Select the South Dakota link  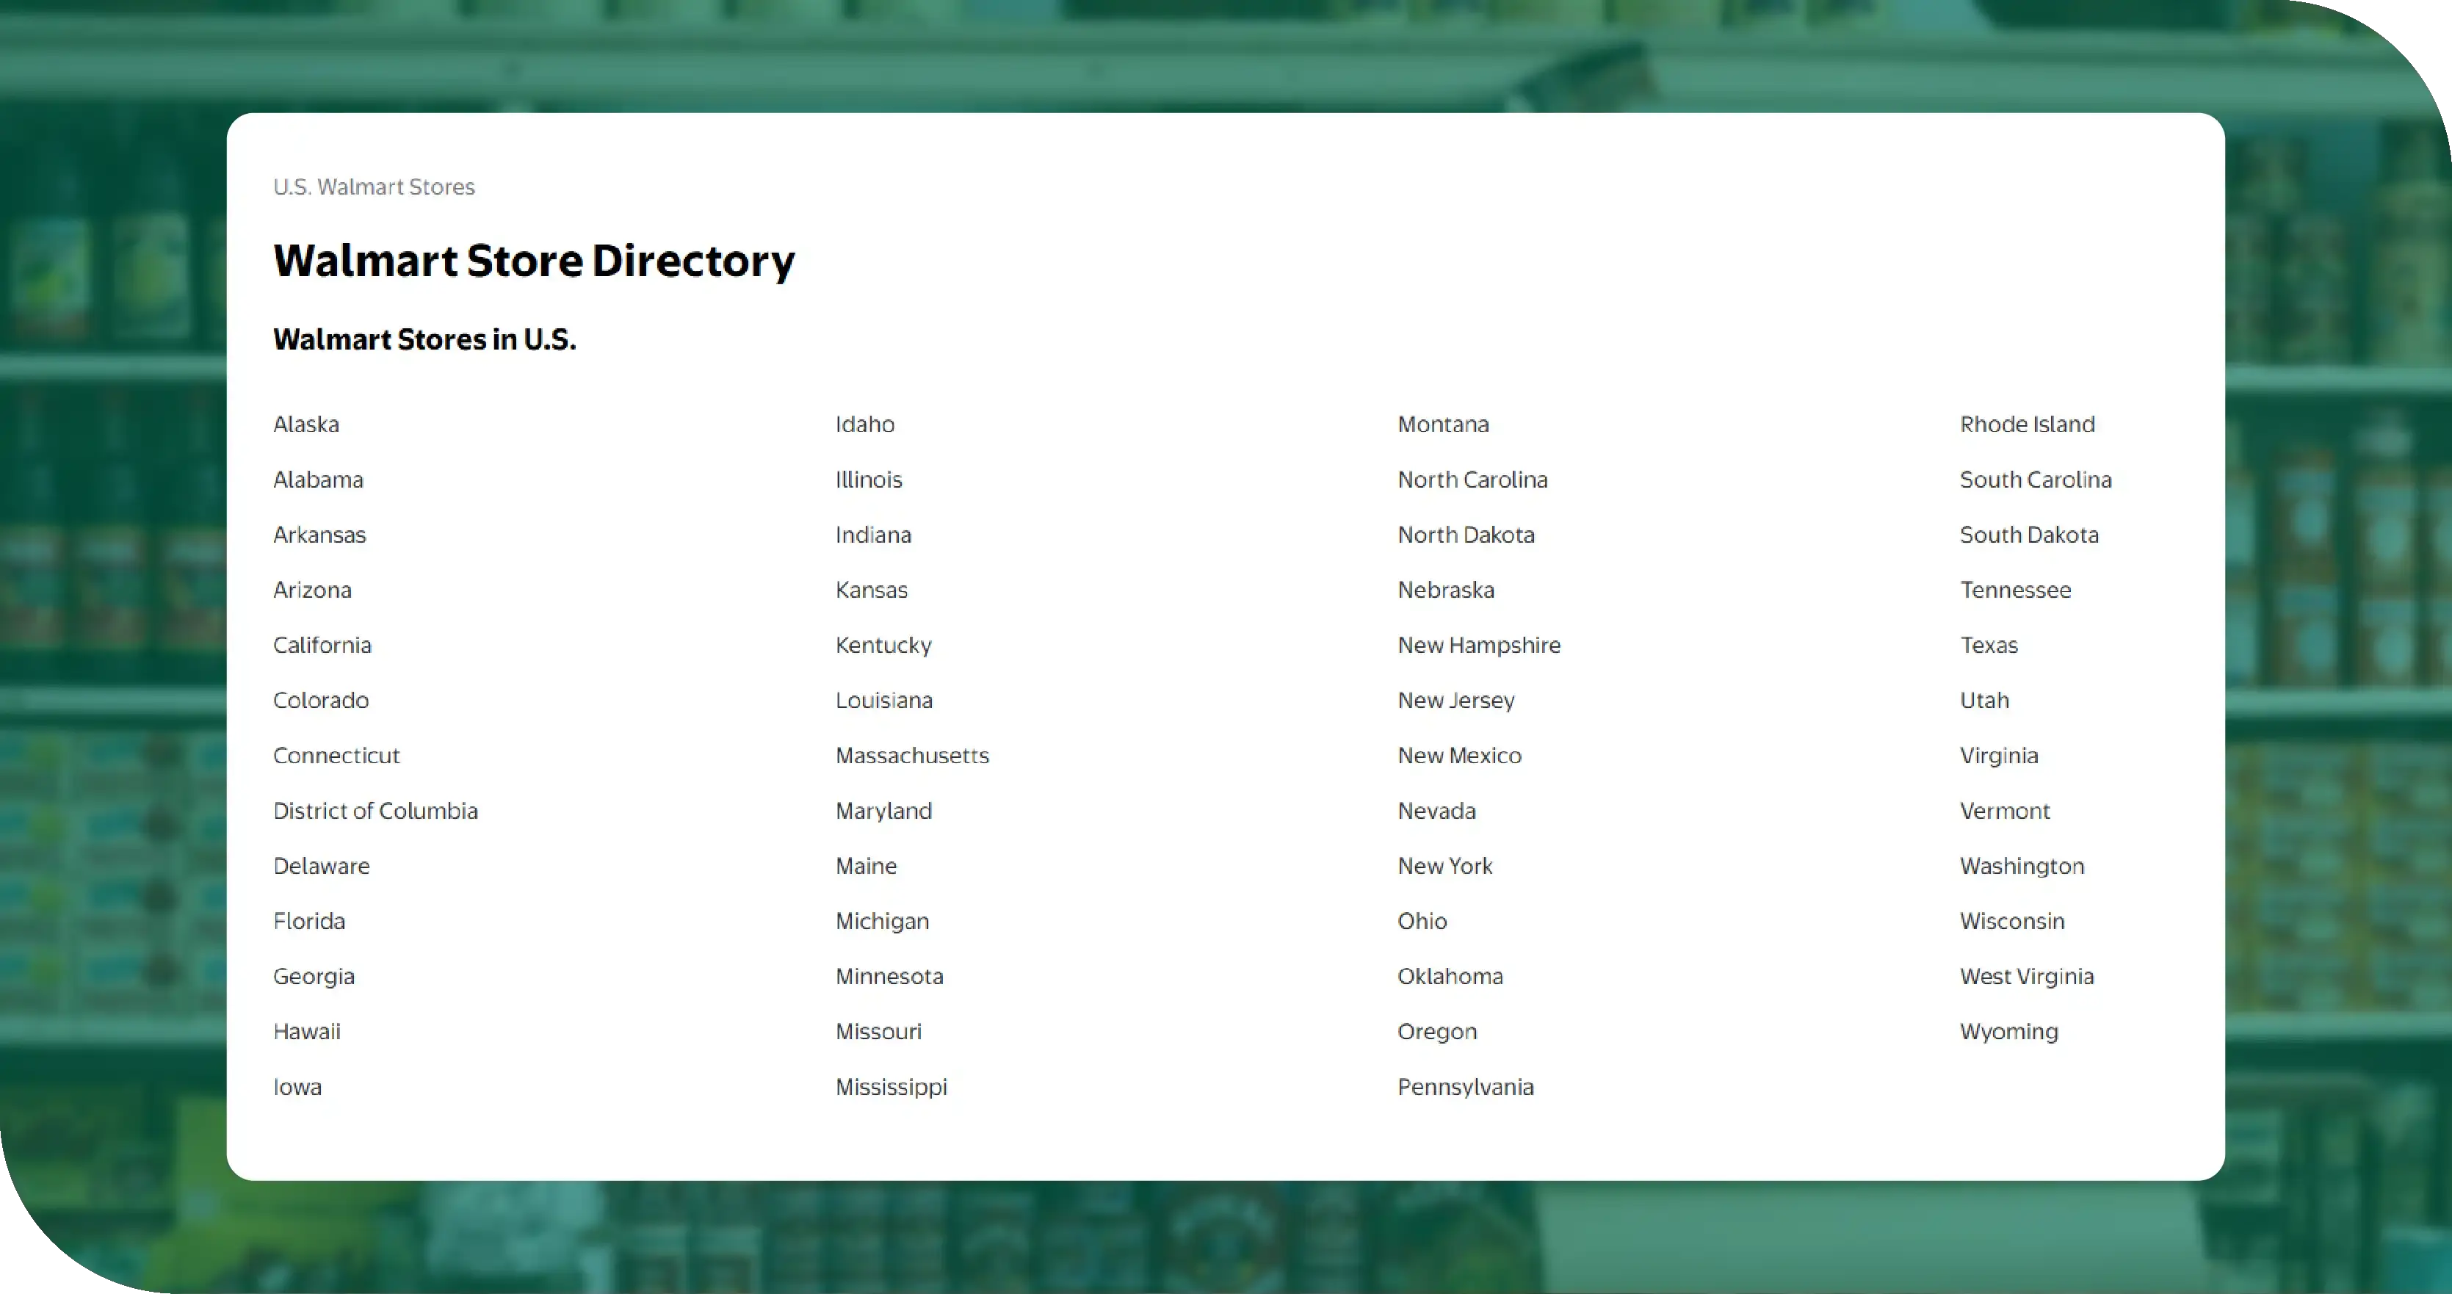[2029, 534]
